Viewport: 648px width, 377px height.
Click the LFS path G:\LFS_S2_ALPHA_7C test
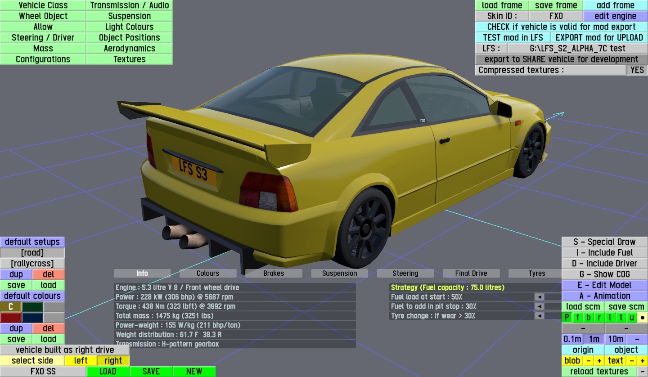point(578,49)
